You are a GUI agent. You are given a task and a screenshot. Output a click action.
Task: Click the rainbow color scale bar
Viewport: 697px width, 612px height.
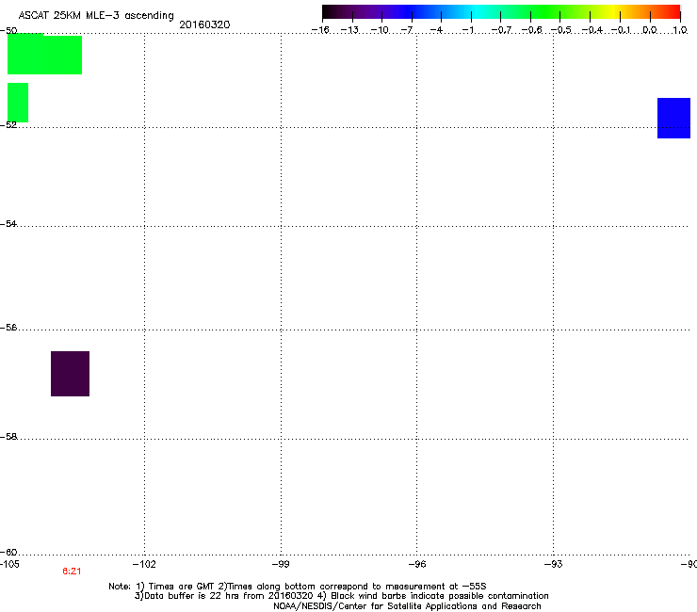501,12
